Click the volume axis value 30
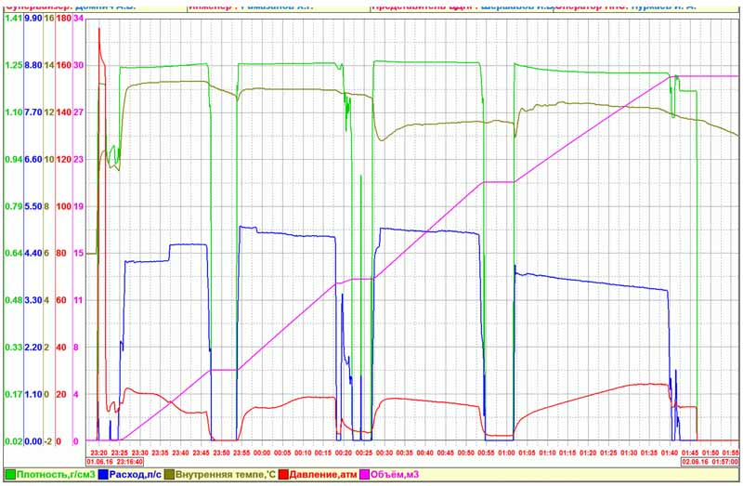Image resolution: width=743 pixels, height=486 pixels. (79, 65)
